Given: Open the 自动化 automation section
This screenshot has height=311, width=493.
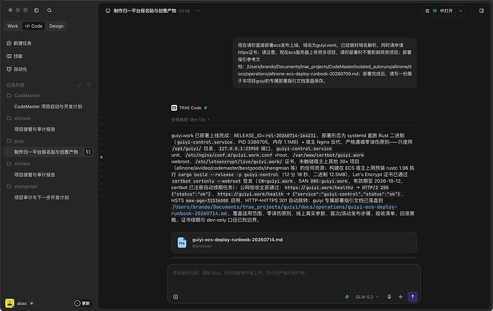Looking at the screenshot, I should click(x=16, y=69).
